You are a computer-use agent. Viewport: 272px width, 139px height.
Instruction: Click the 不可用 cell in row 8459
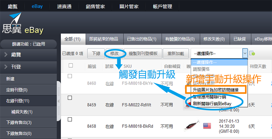167,105
